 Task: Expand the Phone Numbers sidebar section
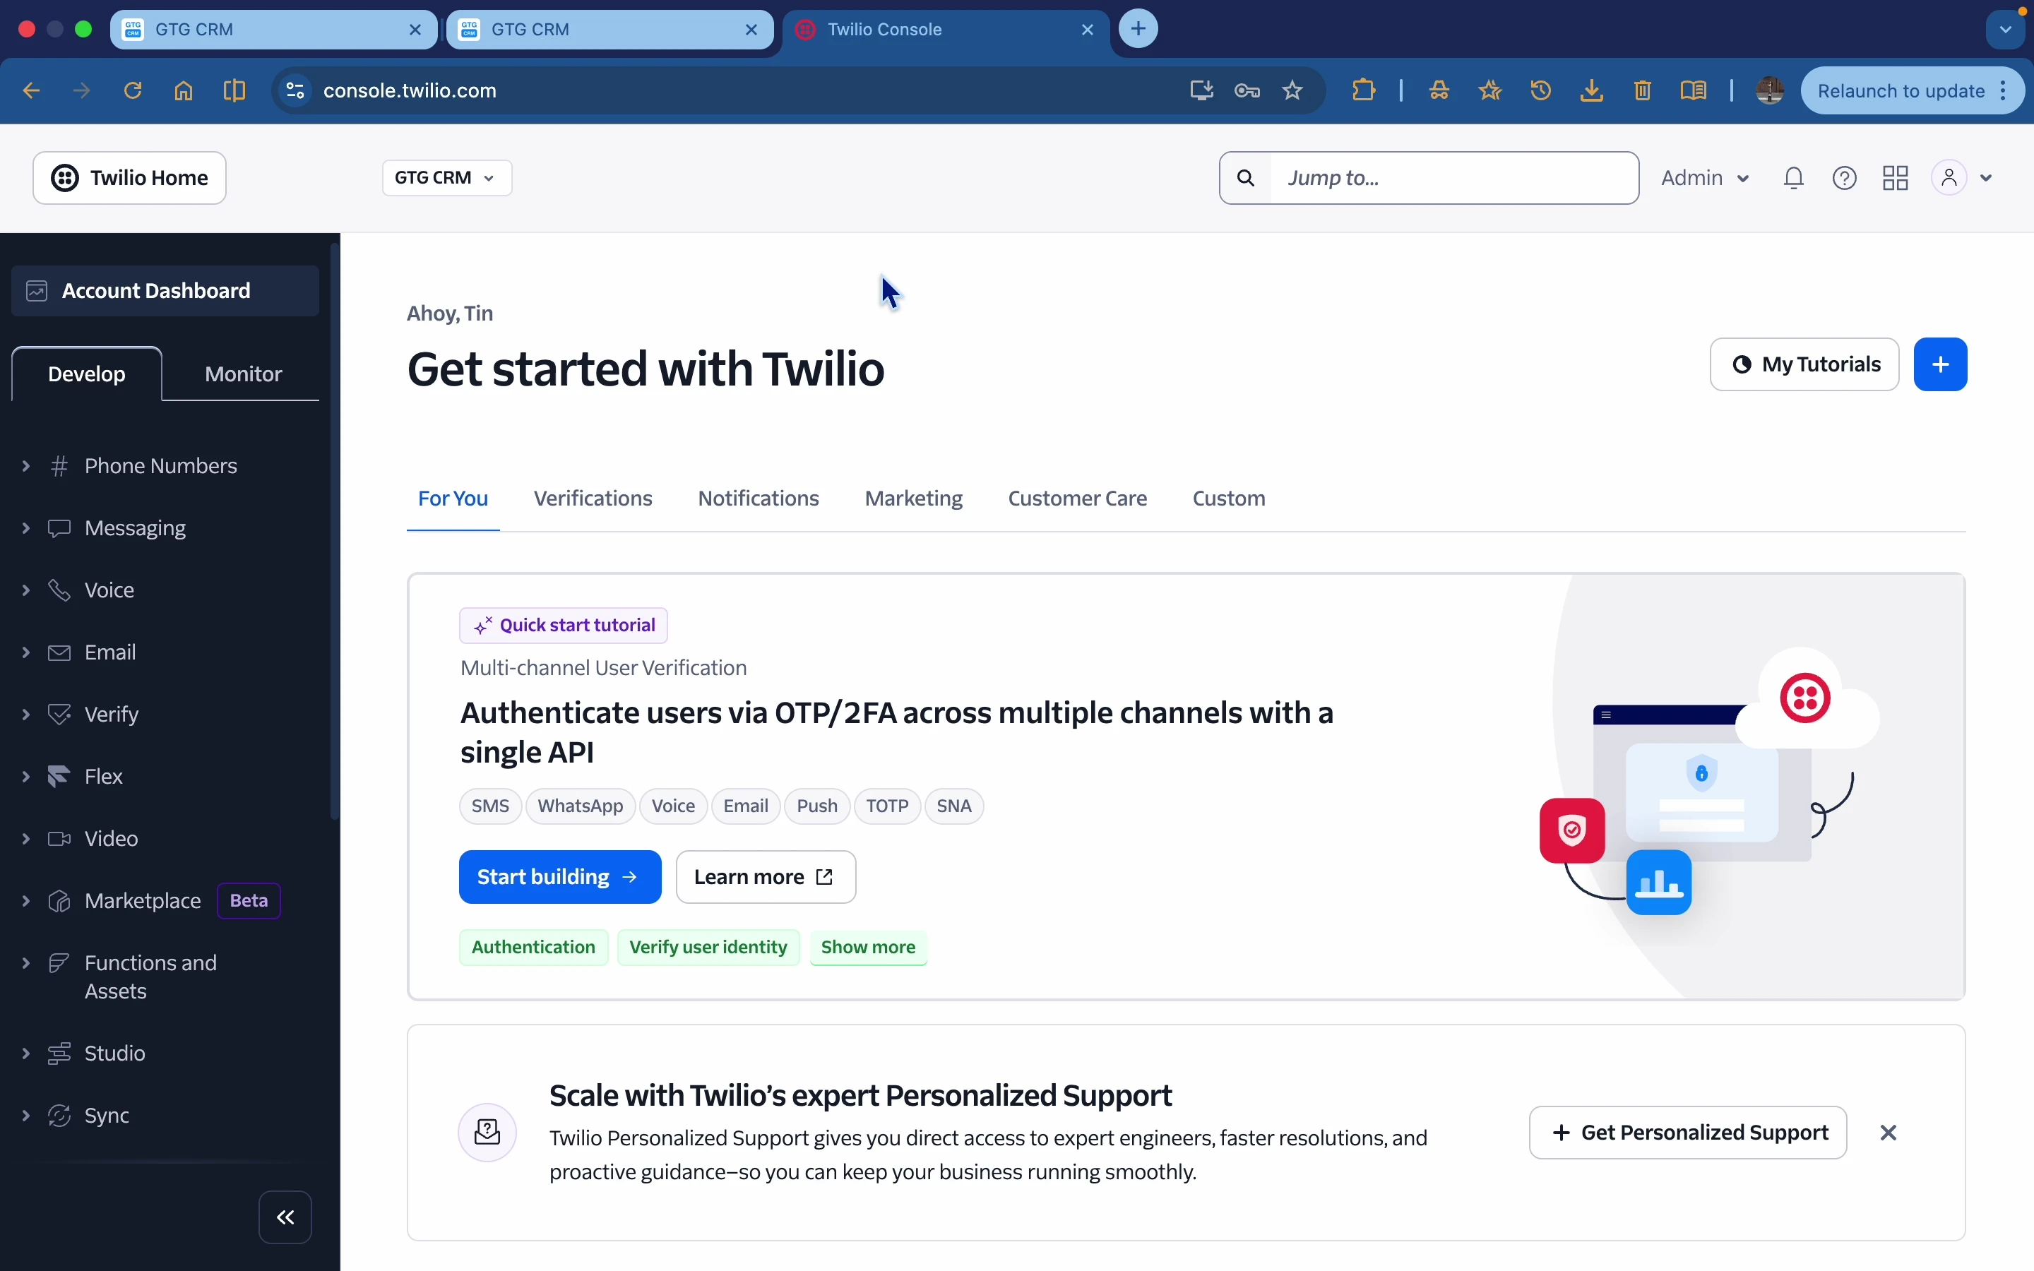(x=25, y=466)
